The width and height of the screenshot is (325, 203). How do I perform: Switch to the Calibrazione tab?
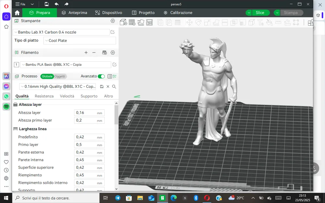178,13
